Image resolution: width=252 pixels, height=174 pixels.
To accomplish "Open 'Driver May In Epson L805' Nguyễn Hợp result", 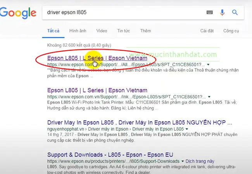I will coord(140,123).
